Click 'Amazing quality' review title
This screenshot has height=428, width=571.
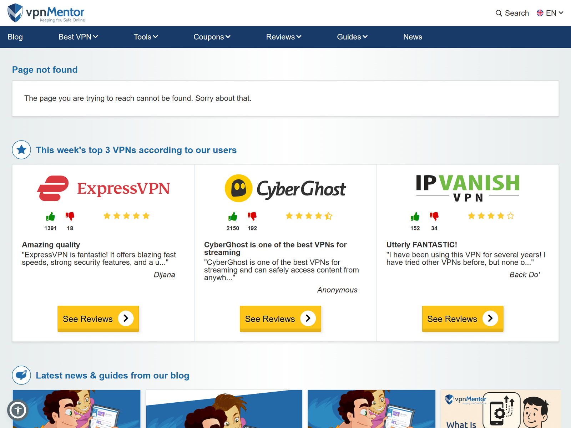pos(51,245)
